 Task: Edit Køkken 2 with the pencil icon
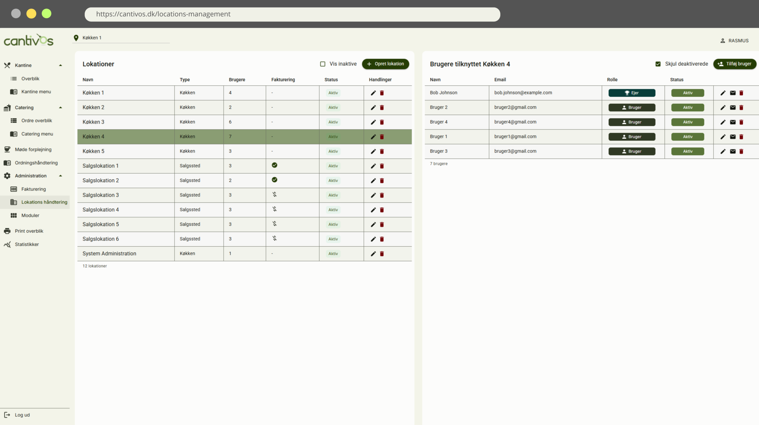[x=373, y=108]
